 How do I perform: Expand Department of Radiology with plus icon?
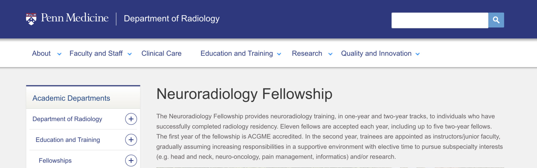click(x=131, y=119)
